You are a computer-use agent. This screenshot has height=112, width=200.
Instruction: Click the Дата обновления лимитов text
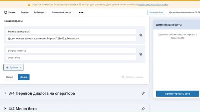[184, 12]
